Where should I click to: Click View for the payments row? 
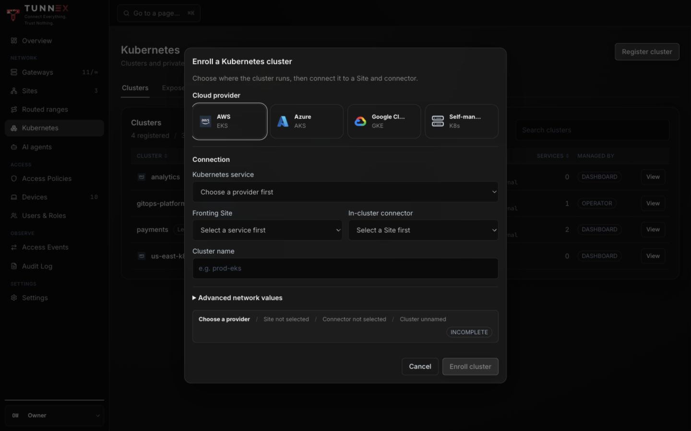653,230
